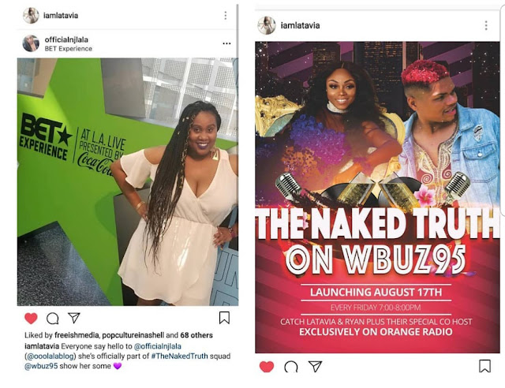
Task: Unlike the Naked Truth flyer post
Action: pos(267,367)
